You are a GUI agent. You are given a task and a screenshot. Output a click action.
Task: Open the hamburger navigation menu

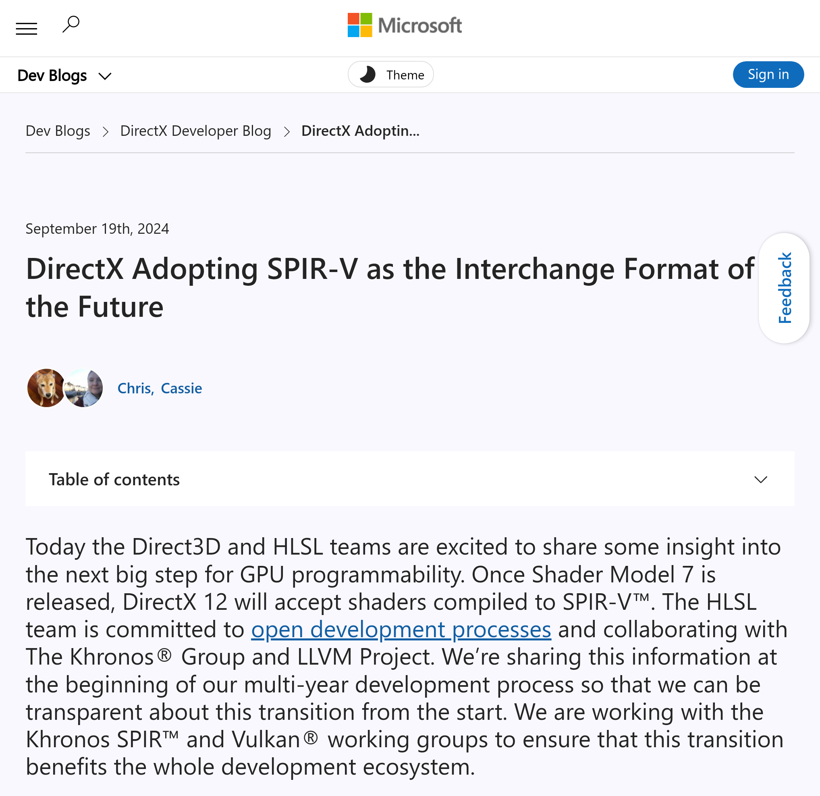(26, 29)
